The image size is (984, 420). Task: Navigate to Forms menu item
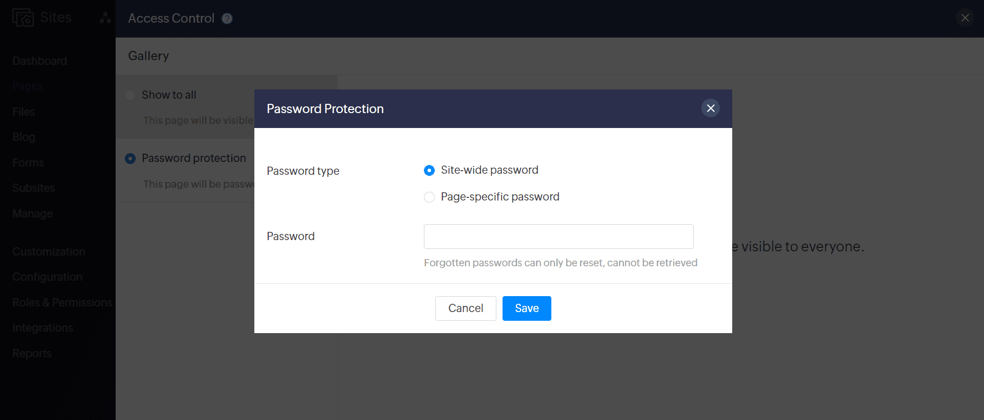[x=28, y=163]
